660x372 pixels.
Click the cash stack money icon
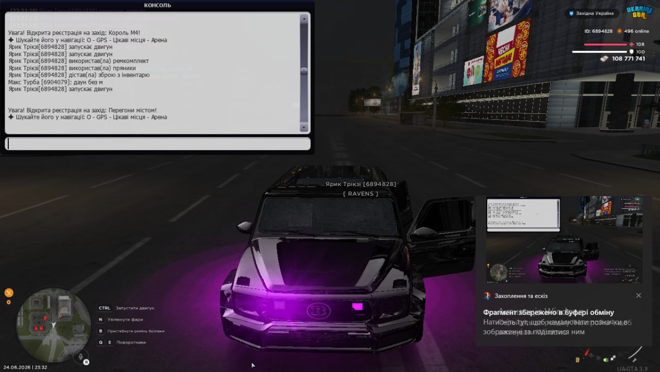pyautogui.click(x=604, y=59)
